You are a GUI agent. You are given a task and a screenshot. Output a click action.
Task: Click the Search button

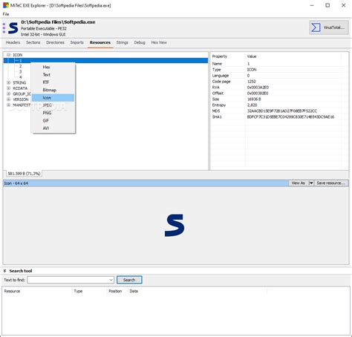[129, 280]
